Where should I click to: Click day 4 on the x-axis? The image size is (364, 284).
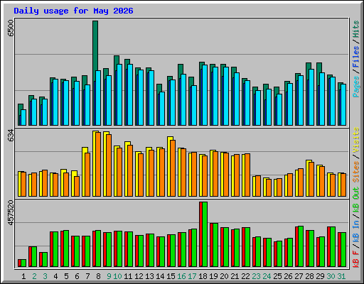pos(55,276)
